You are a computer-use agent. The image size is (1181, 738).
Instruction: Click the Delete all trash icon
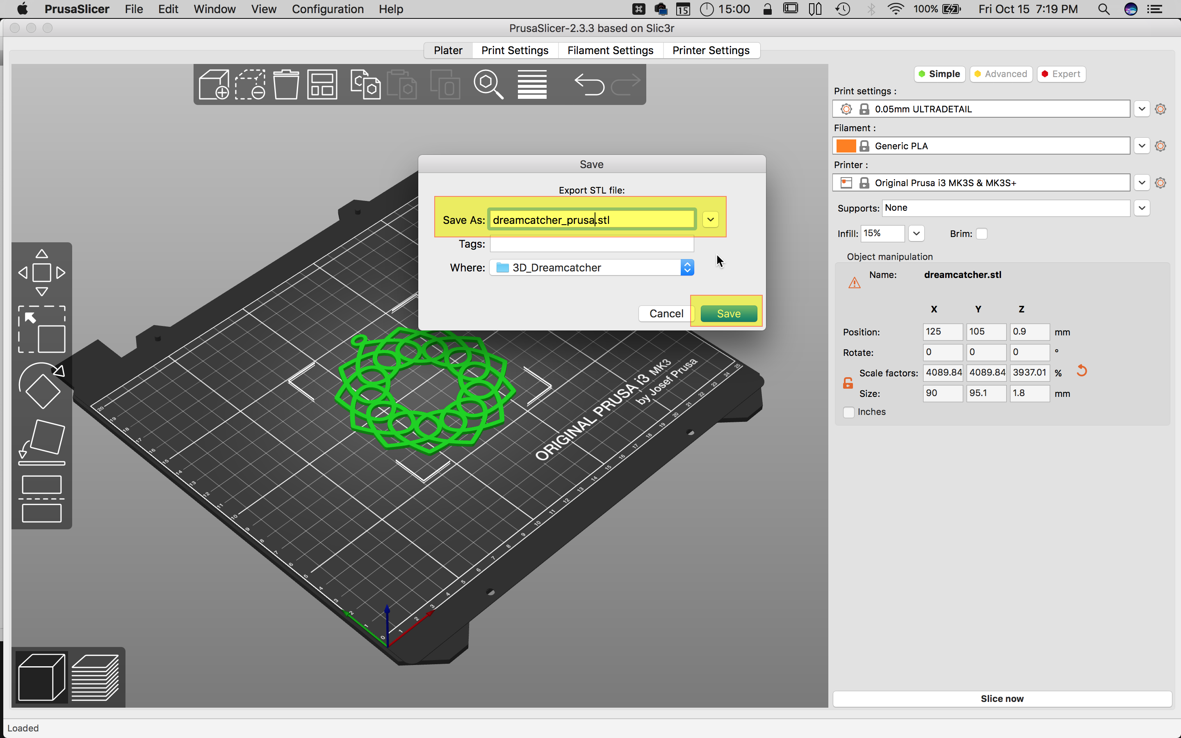[285, 84]
